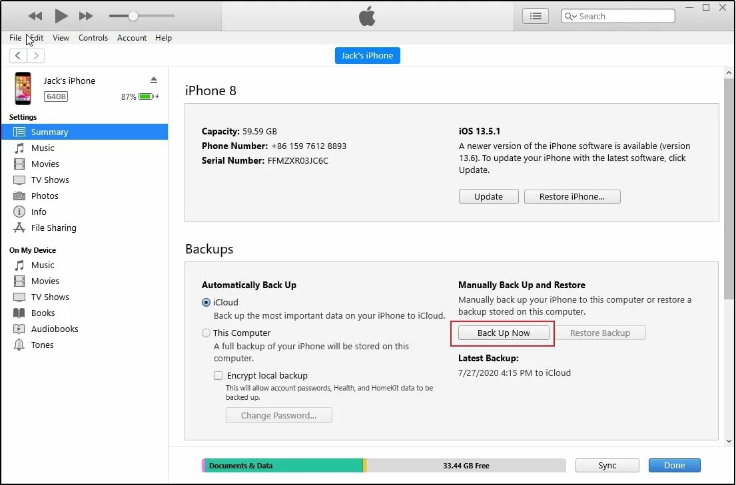
Task: Open the File menu
Action: [x=15, y=38]
